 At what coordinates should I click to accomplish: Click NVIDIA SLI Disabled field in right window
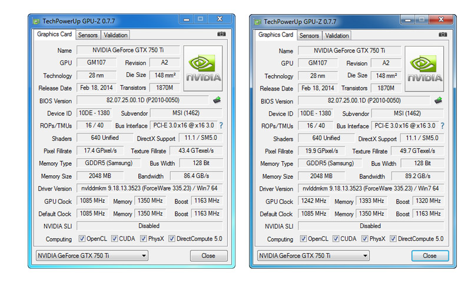tap(371, 226)
